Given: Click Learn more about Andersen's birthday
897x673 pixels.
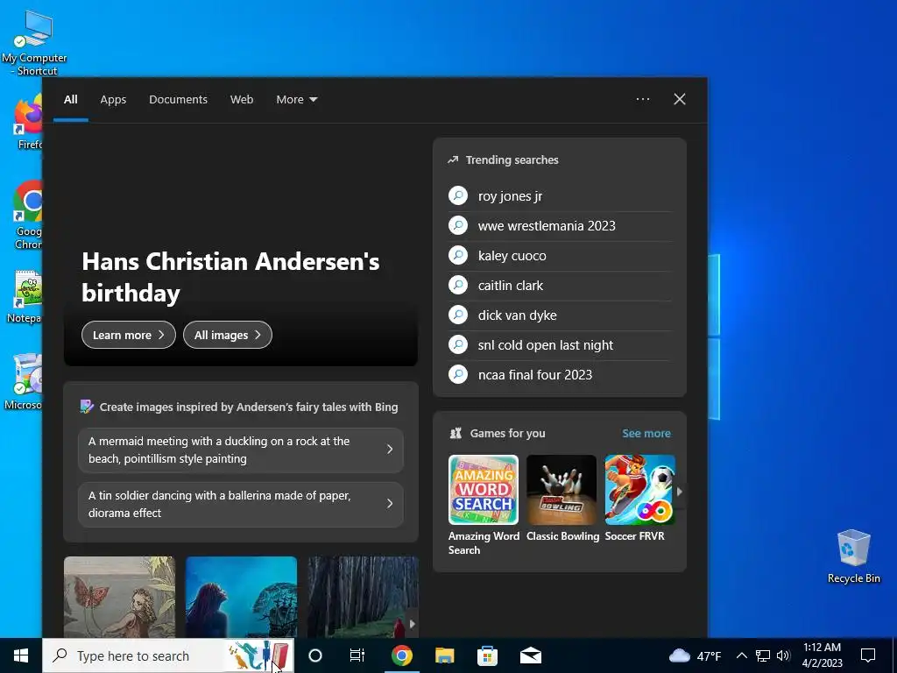Looking at the screenshot, I should pos(128,335).
